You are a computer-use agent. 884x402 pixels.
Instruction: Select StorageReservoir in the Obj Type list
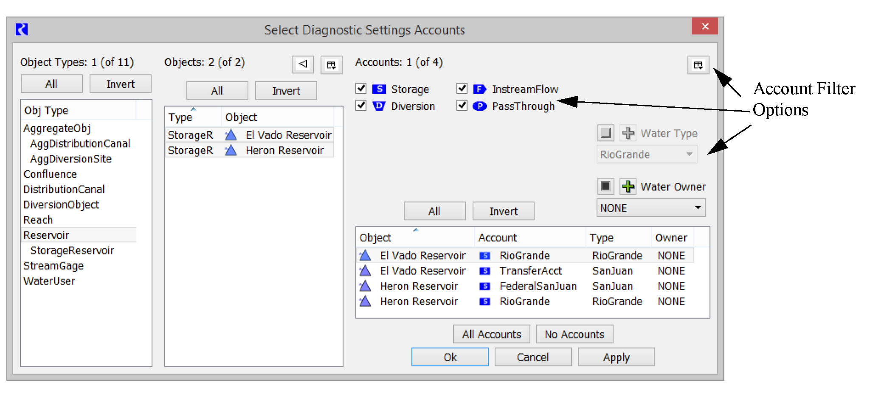tap(72, 251)
